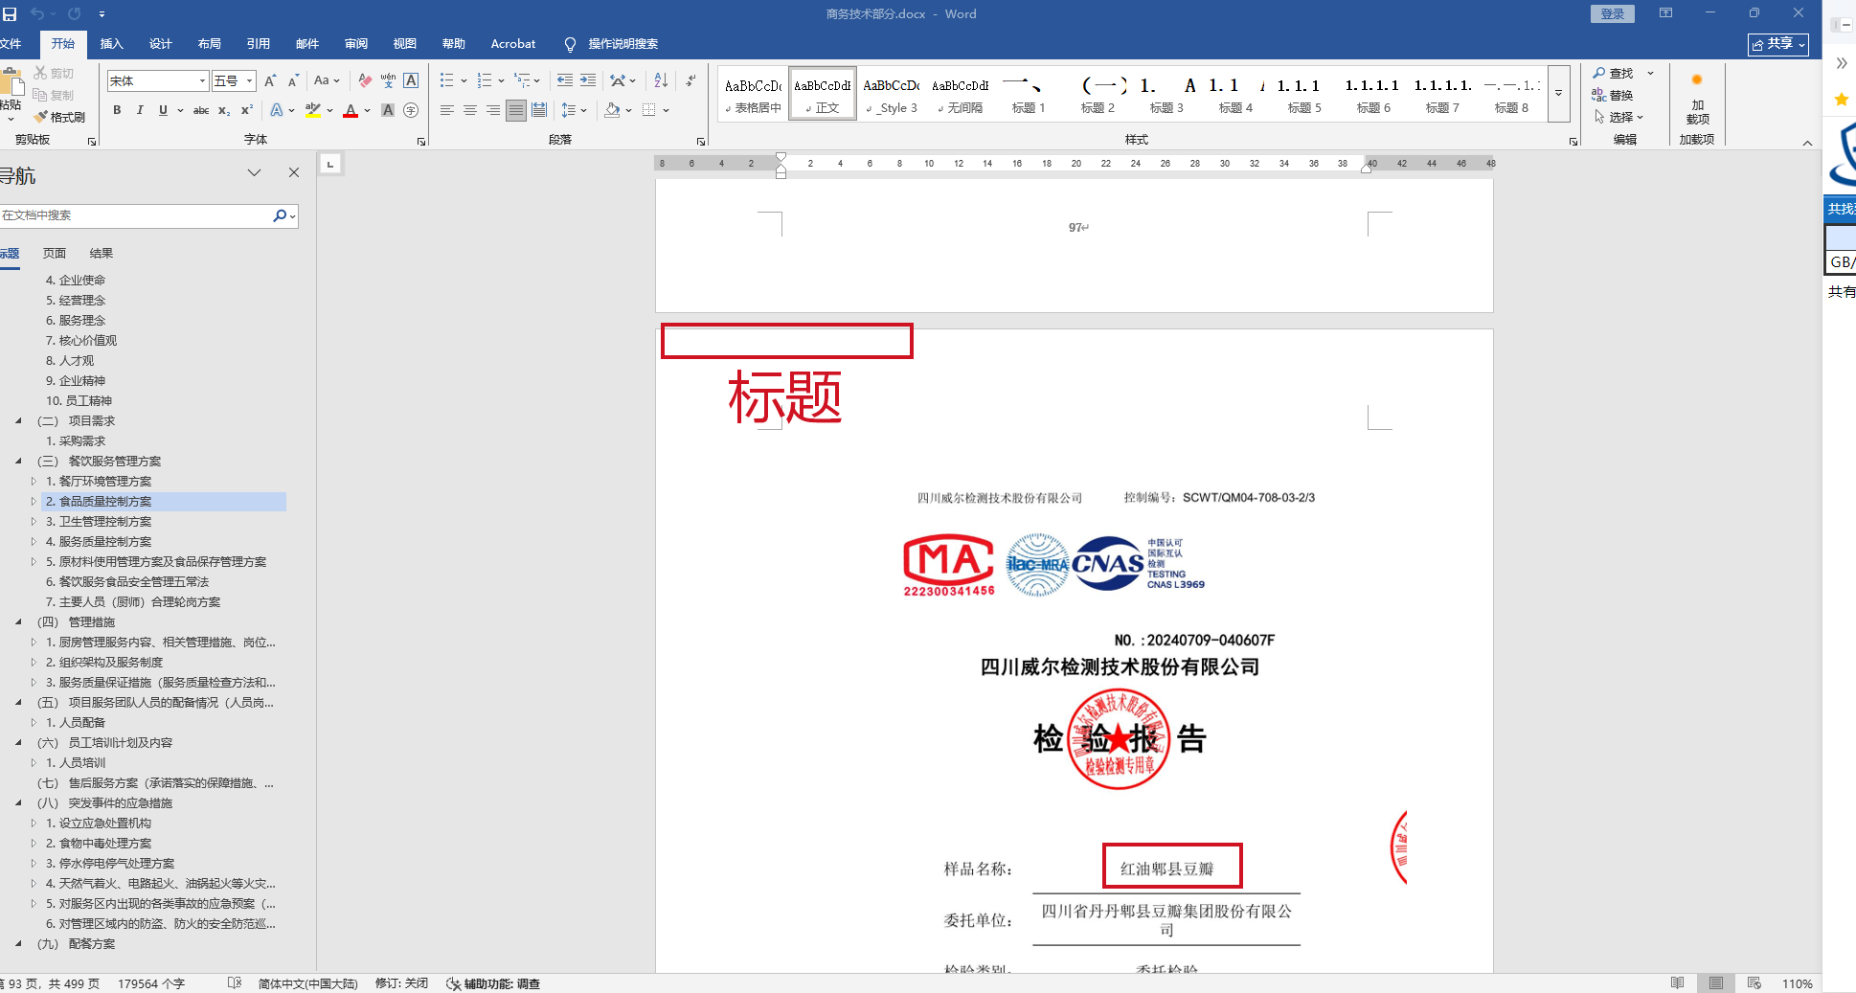The height and width of the screenshot is (993, 1856).
Task: Open the font size dropdown
Action: pyautogui.click(x=249, y=81)
